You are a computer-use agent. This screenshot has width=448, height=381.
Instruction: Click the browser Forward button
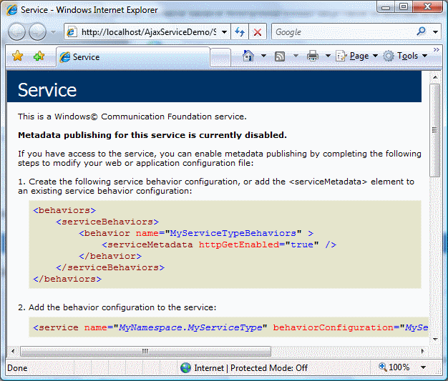click(37, 32)
